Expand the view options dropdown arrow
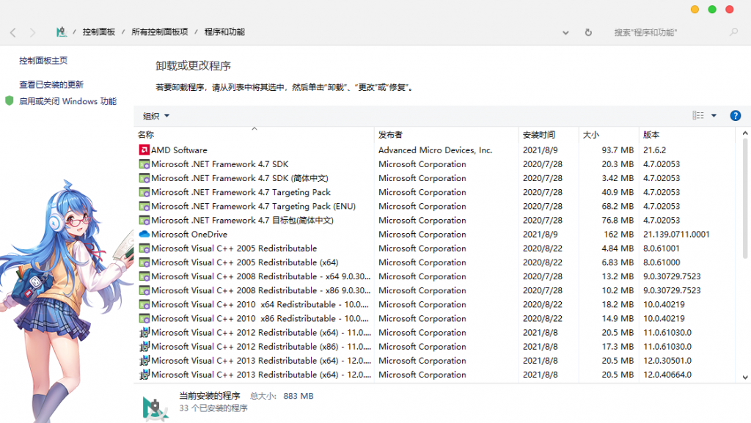Screen dimensions: 751x423 point(714,115)
